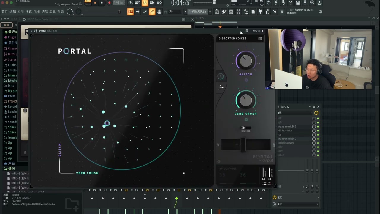Click the tempo tapper icon
The image size is (380, 214).
click(267, 12)
